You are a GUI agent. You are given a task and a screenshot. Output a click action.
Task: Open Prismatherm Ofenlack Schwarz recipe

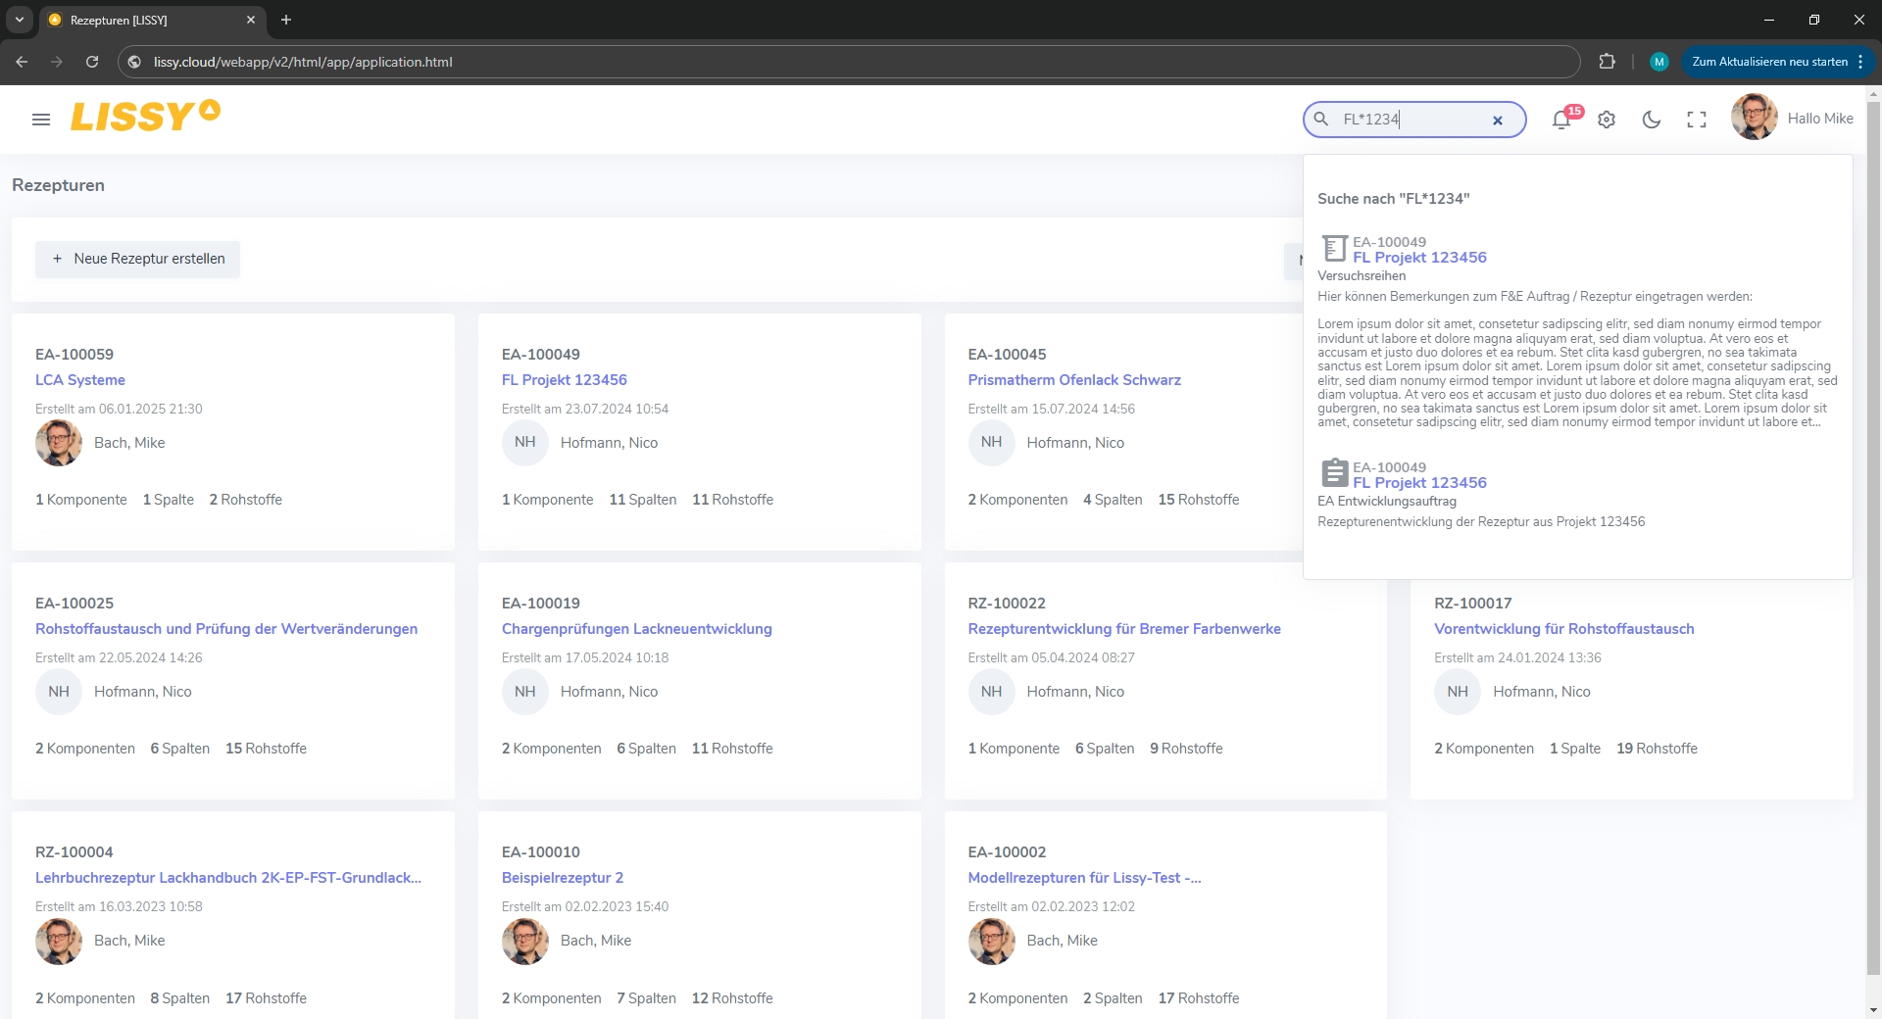1074,380
